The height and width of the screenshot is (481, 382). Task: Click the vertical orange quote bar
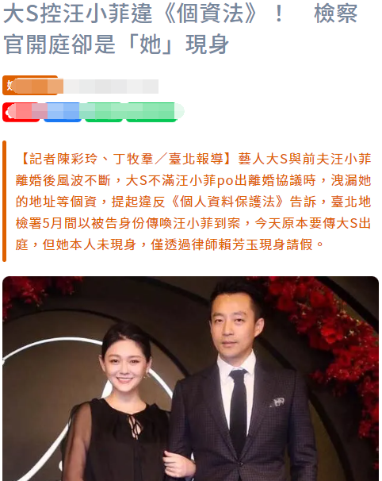(4, 202)
